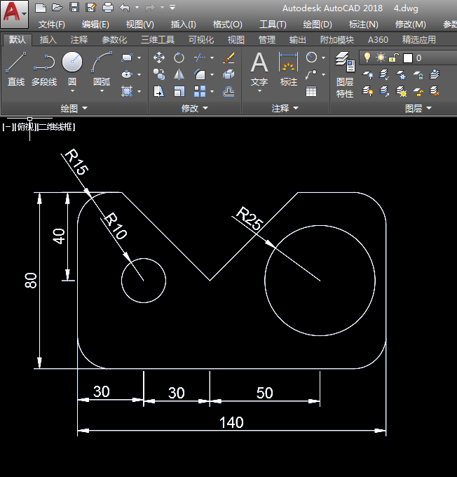
Task: Open the File (文件) menu
Action: pyautogui.click(x=51, y=24)
